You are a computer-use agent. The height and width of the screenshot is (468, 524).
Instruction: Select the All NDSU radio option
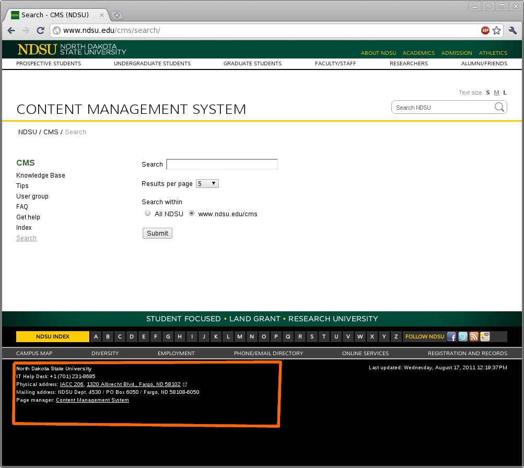pyautogui.click(x=148, y=213)
